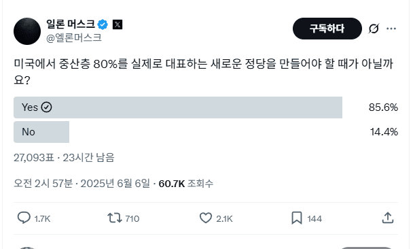Open the three-dot more options menu
This screenshot has height=249, width=413.
point(391,29)
